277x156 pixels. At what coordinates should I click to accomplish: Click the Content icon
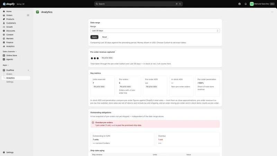[x=4, y=35]
